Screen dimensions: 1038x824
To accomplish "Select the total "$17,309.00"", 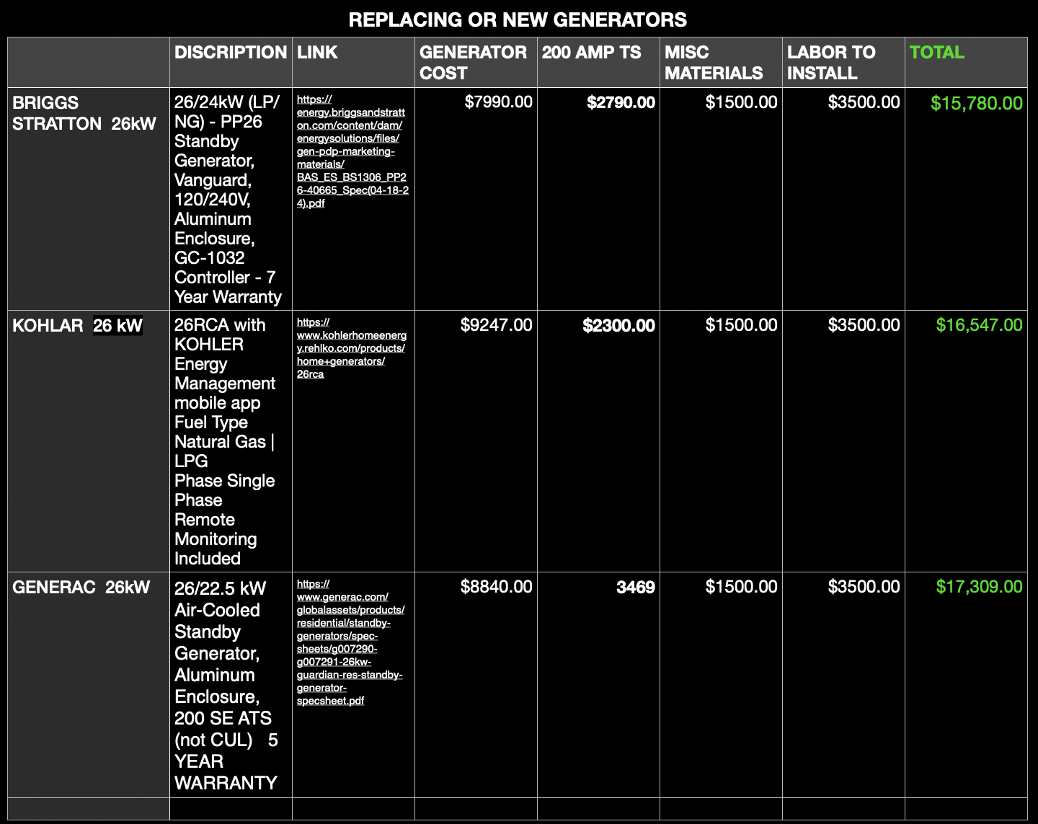I will 980,587.
